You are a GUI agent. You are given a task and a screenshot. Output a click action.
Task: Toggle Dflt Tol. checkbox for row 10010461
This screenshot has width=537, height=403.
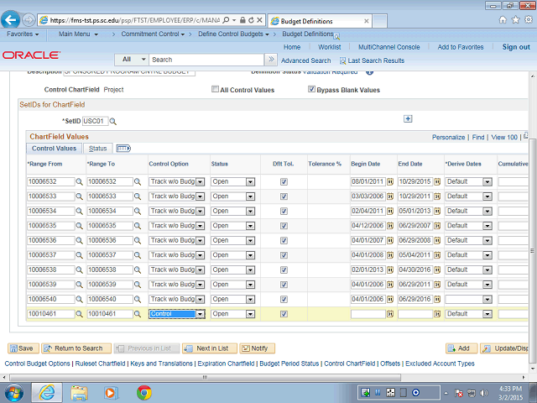coord(284,314)
